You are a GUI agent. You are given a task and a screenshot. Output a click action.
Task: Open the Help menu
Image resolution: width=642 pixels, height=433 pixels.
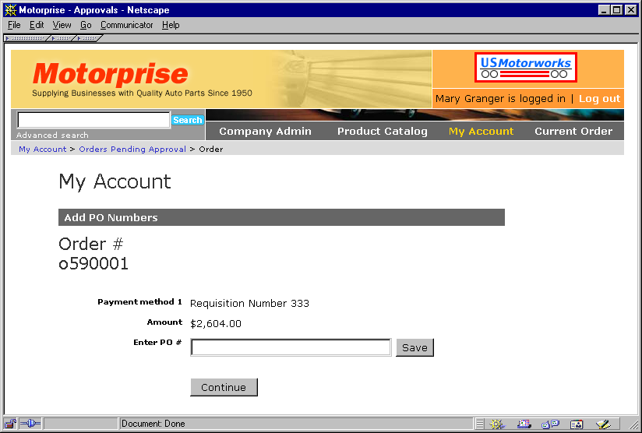click(x=171, y=25)
